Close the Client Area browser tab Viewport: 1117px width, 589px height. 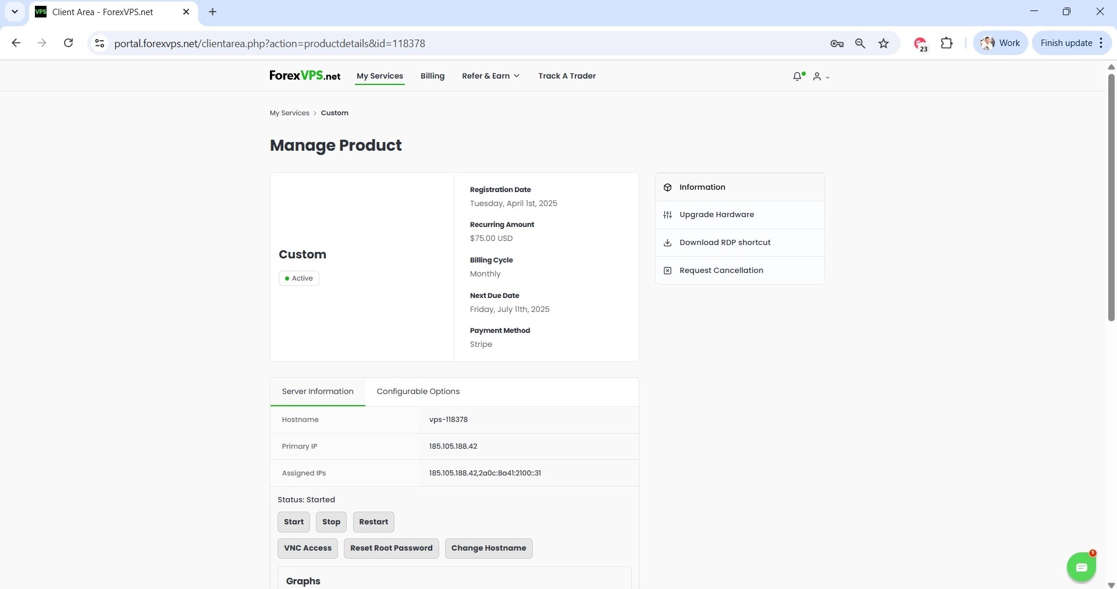coord(186,12)
